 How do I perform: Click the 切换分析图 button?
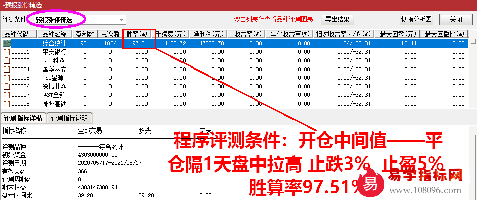click(x=416, y=19)
